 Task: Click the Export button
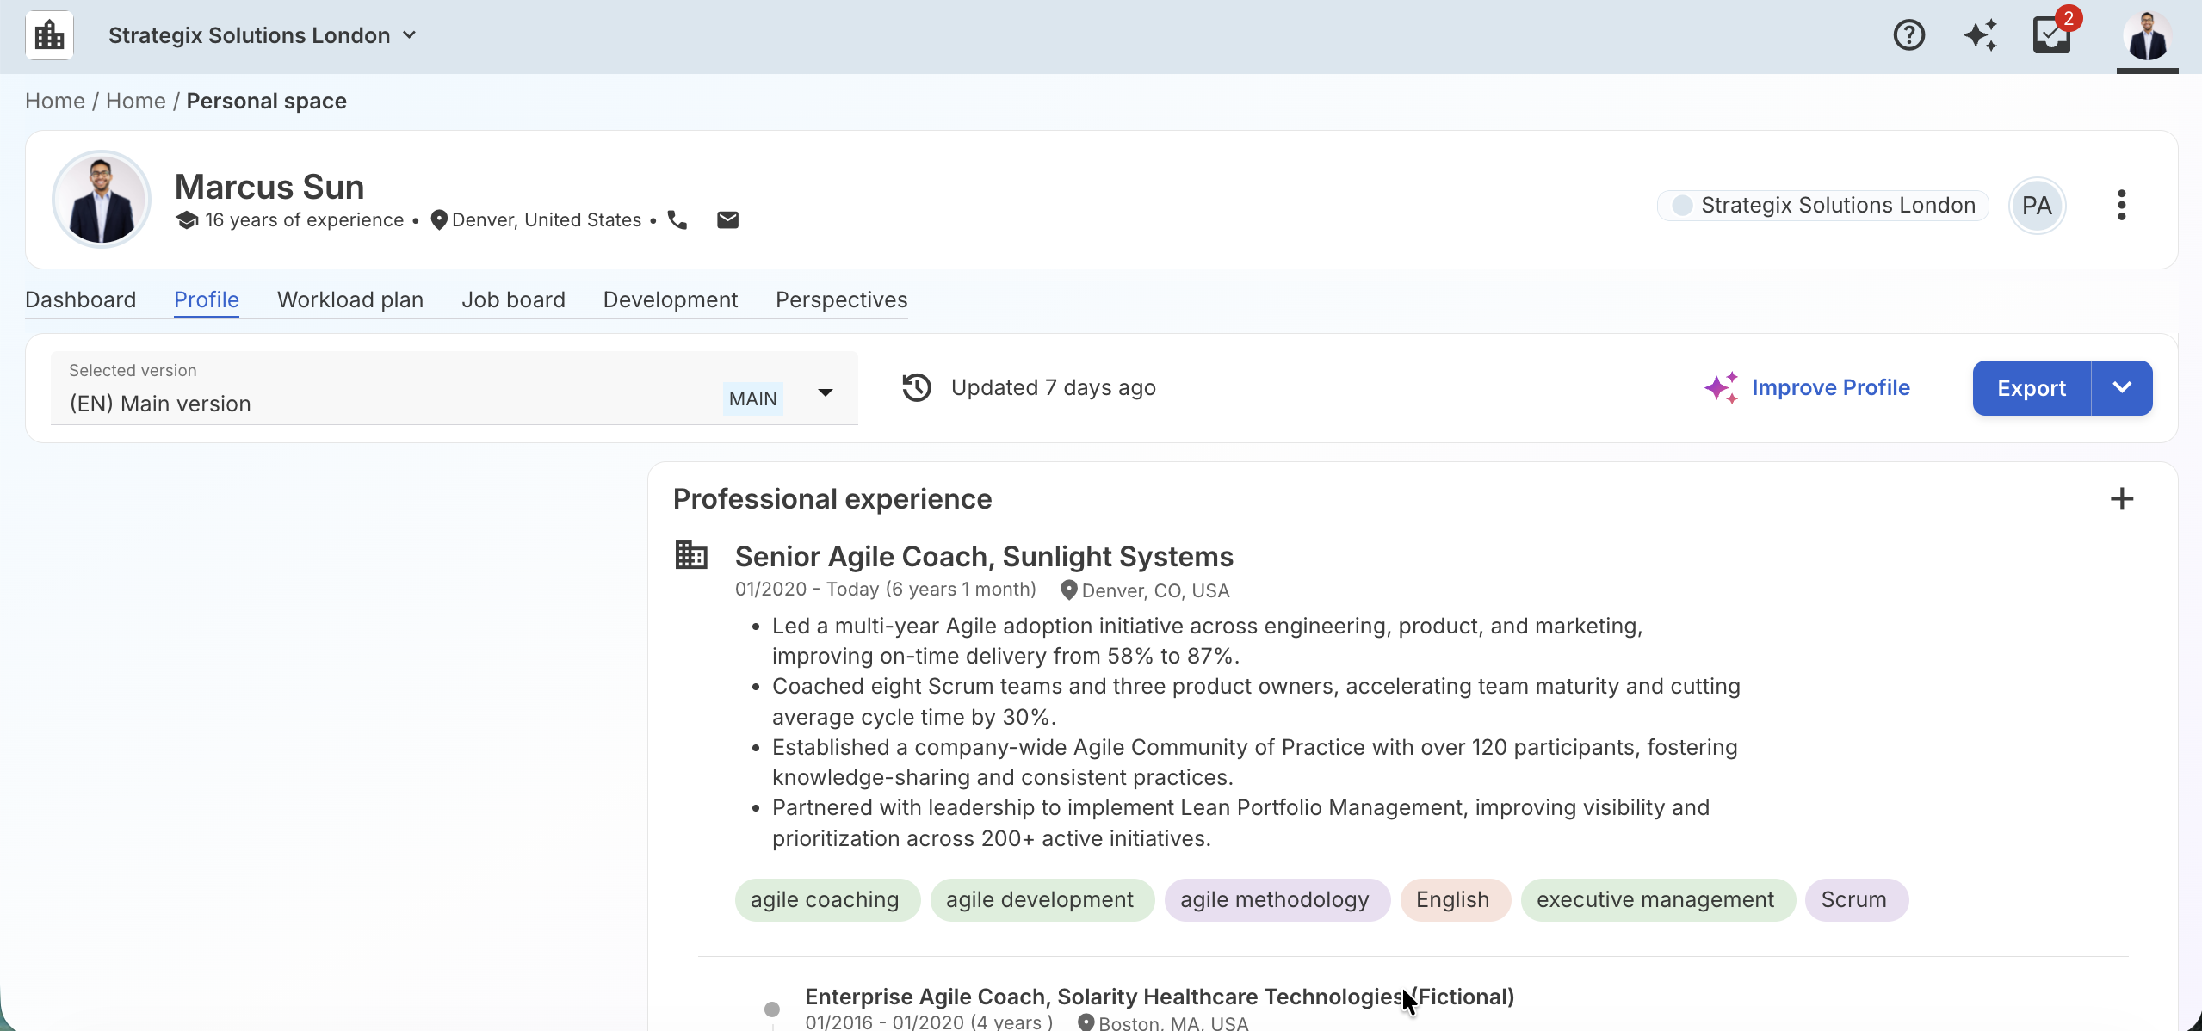pos(2032,387)
